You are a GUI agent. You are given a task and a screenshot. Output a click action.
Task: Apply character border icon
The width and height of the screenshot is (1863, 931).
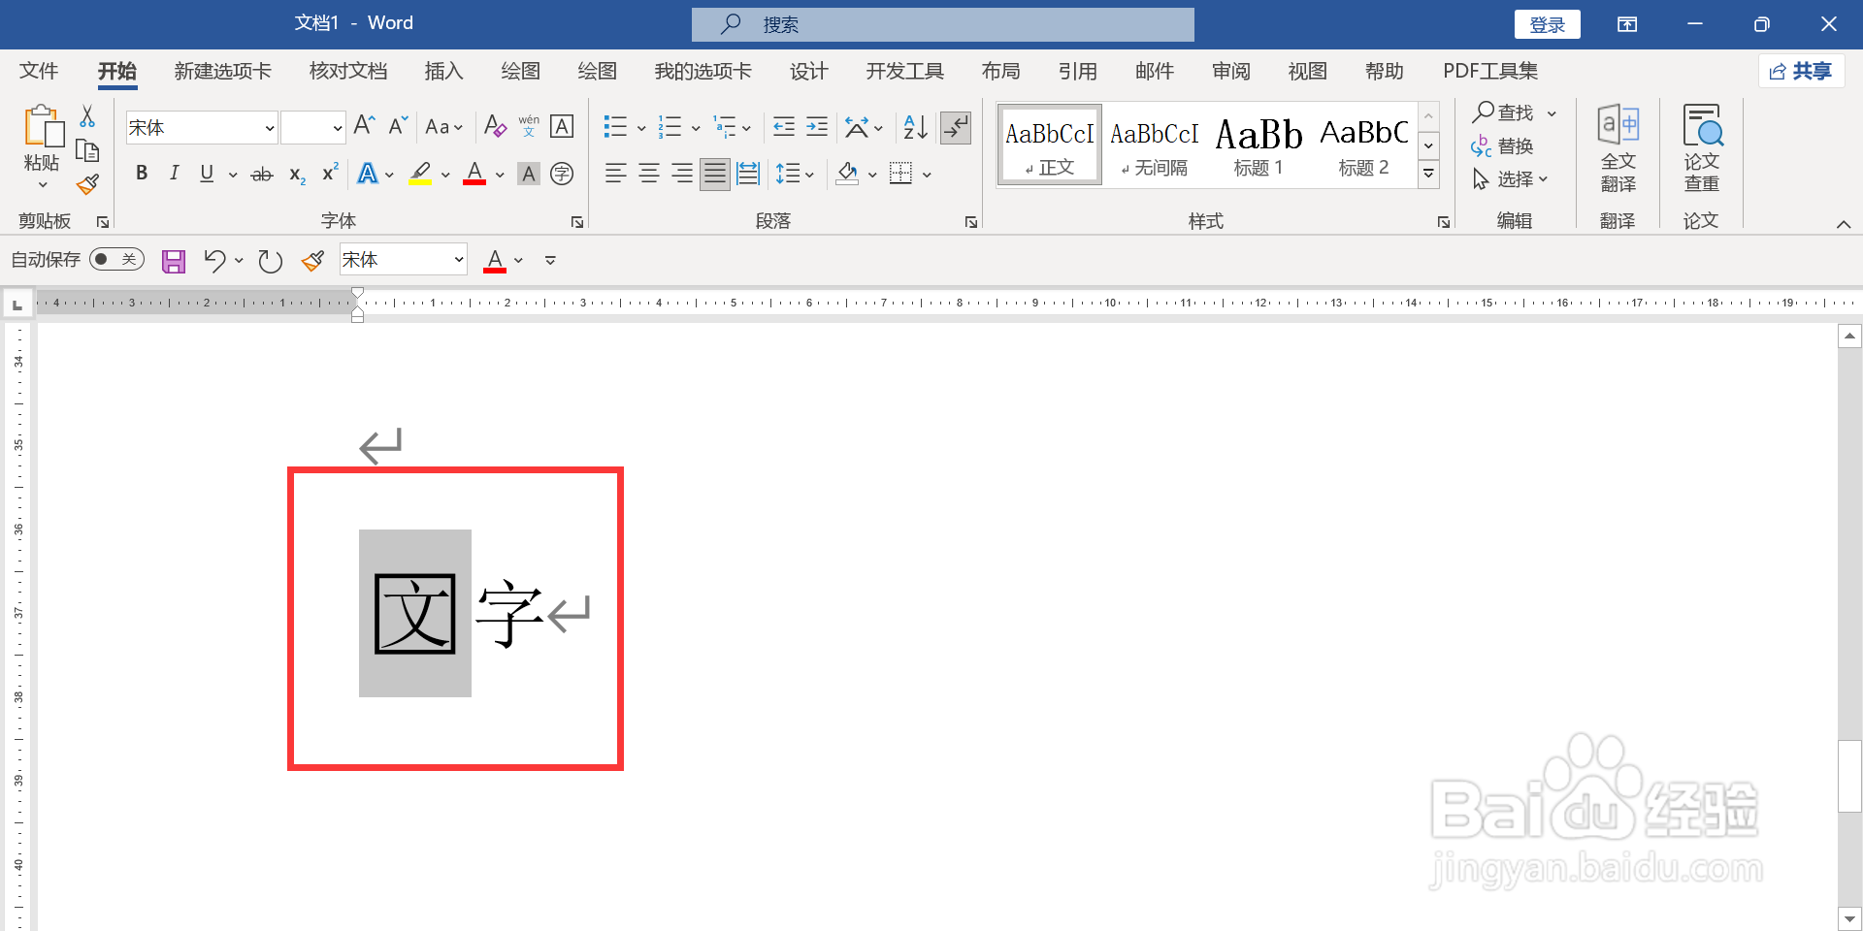(562, 126)
